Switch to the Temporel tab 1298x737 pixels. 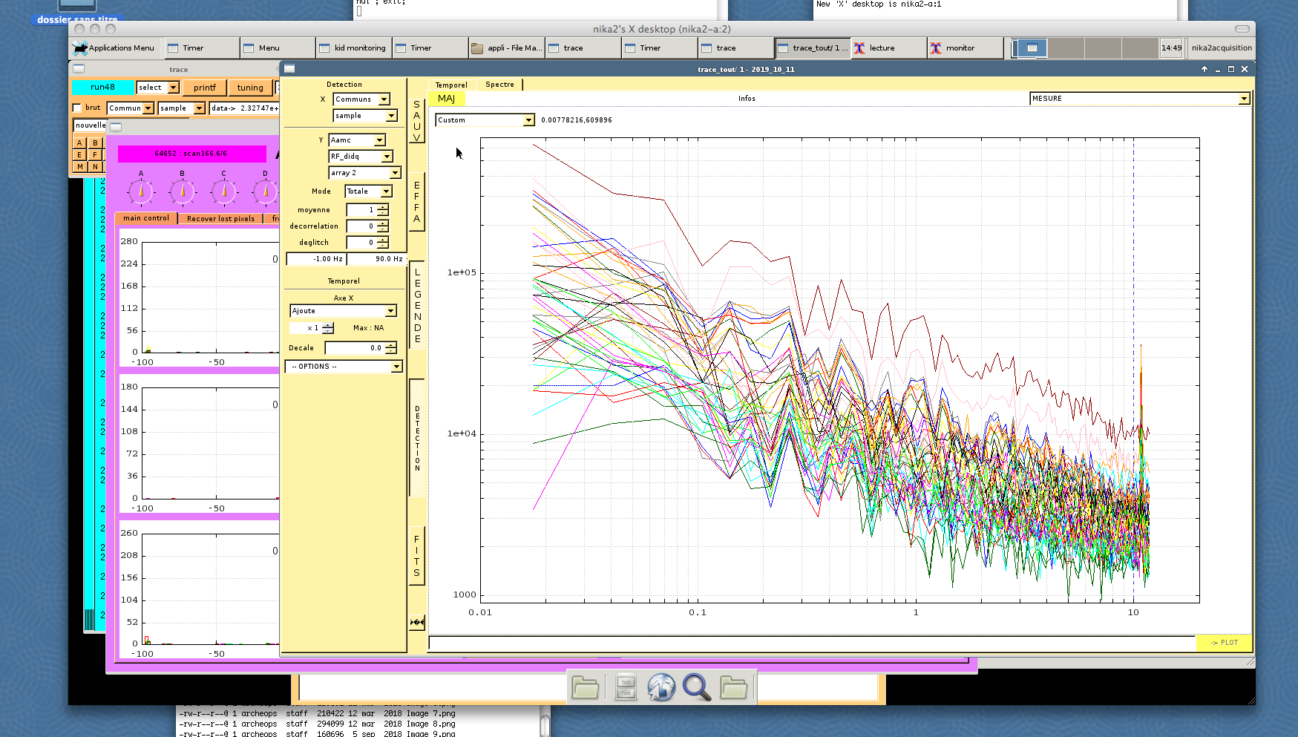(x=451, y=85)
